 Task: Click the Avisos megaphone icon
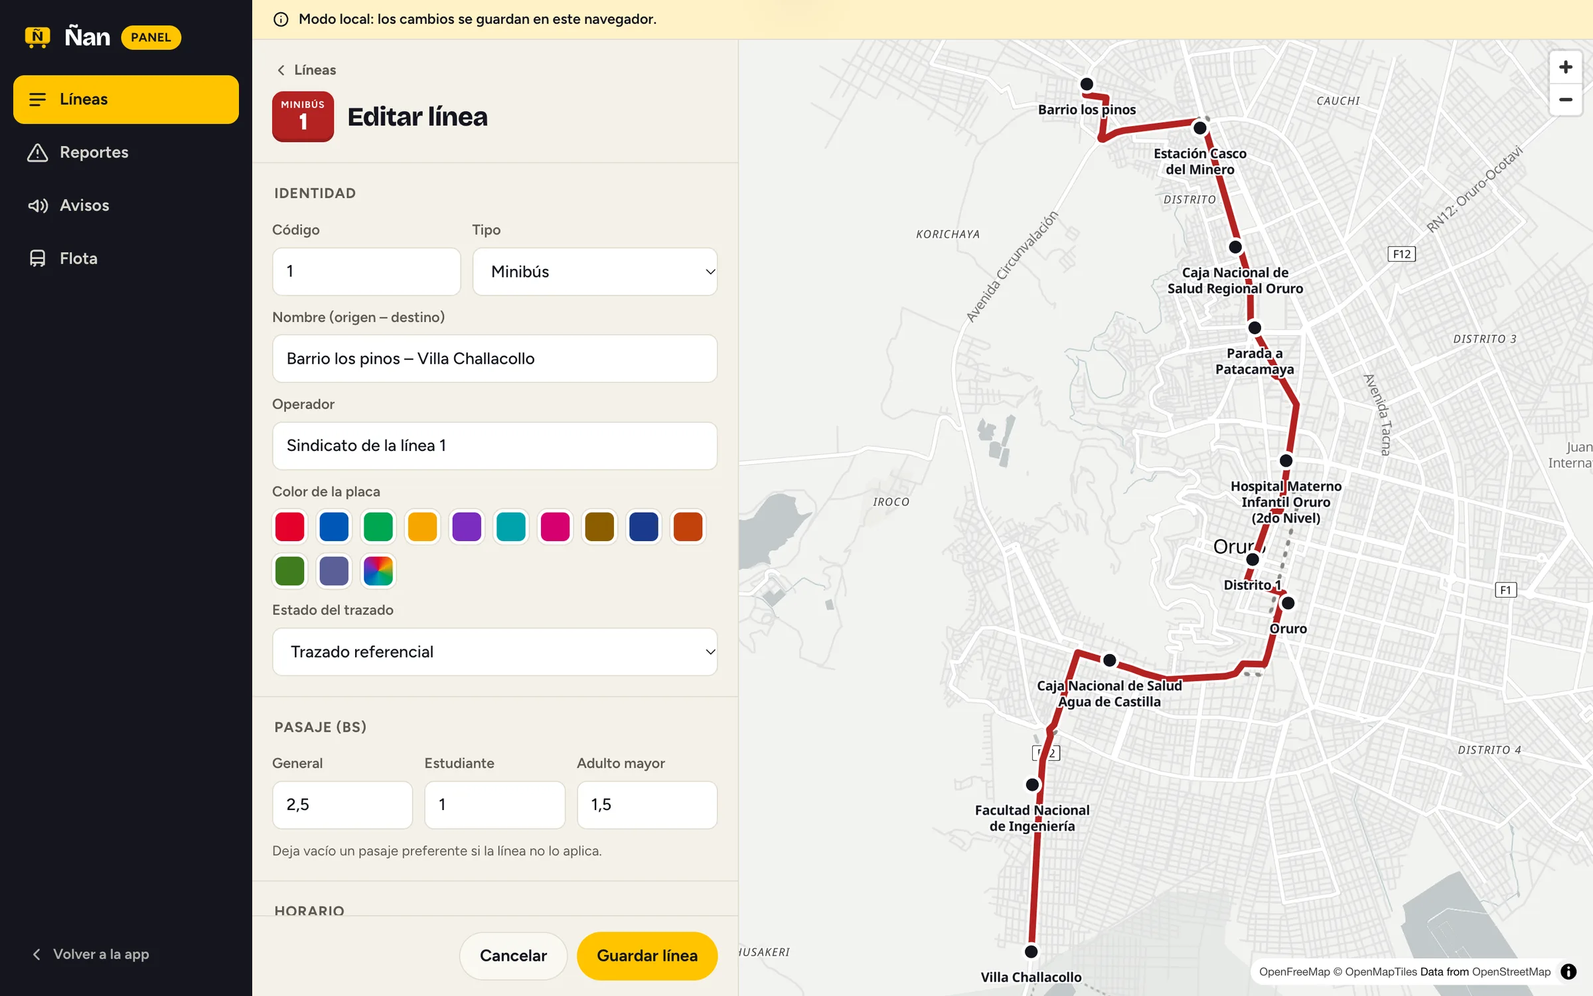click(x=38, y=206)
